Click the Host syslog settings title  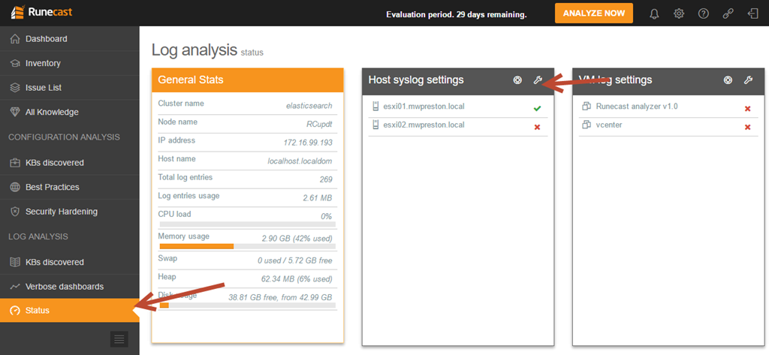(x=416, y=80)
